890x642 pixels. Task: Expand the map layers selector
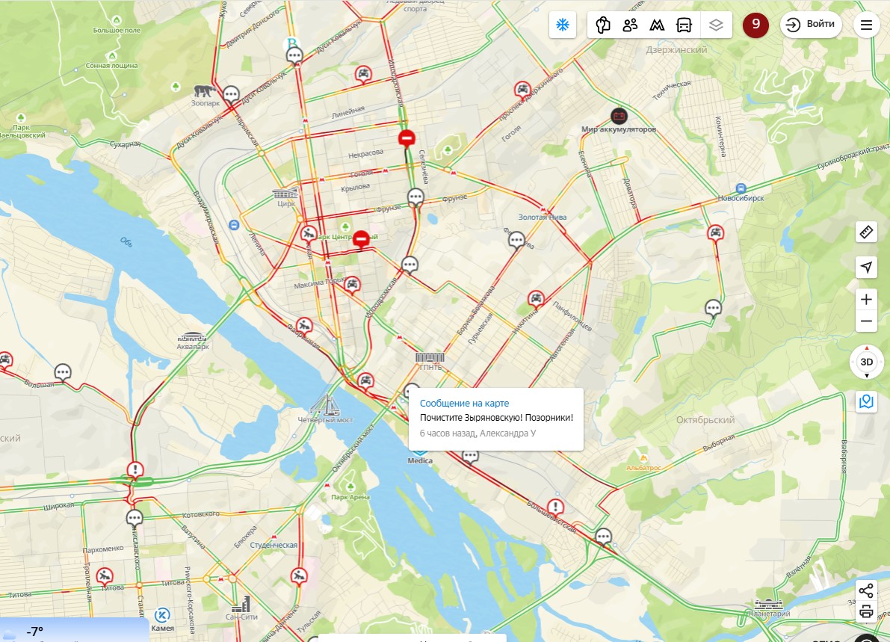(716, 25)
